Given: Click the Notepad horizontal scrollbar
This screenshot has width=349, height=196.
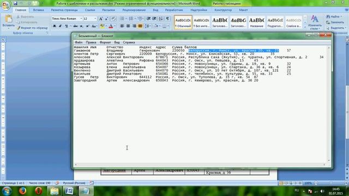Looking at the screenshot, I should [200, 164].
